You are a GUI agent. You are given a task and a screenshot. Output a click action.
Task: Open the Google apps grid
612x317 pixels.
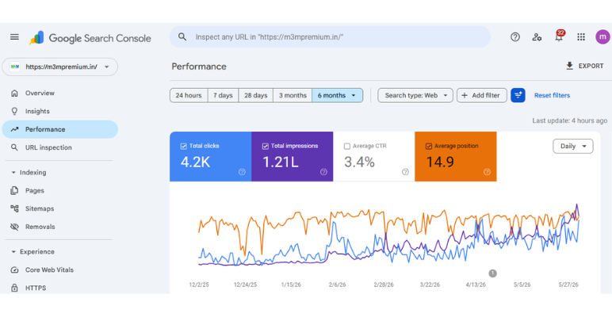pos(581,37)
